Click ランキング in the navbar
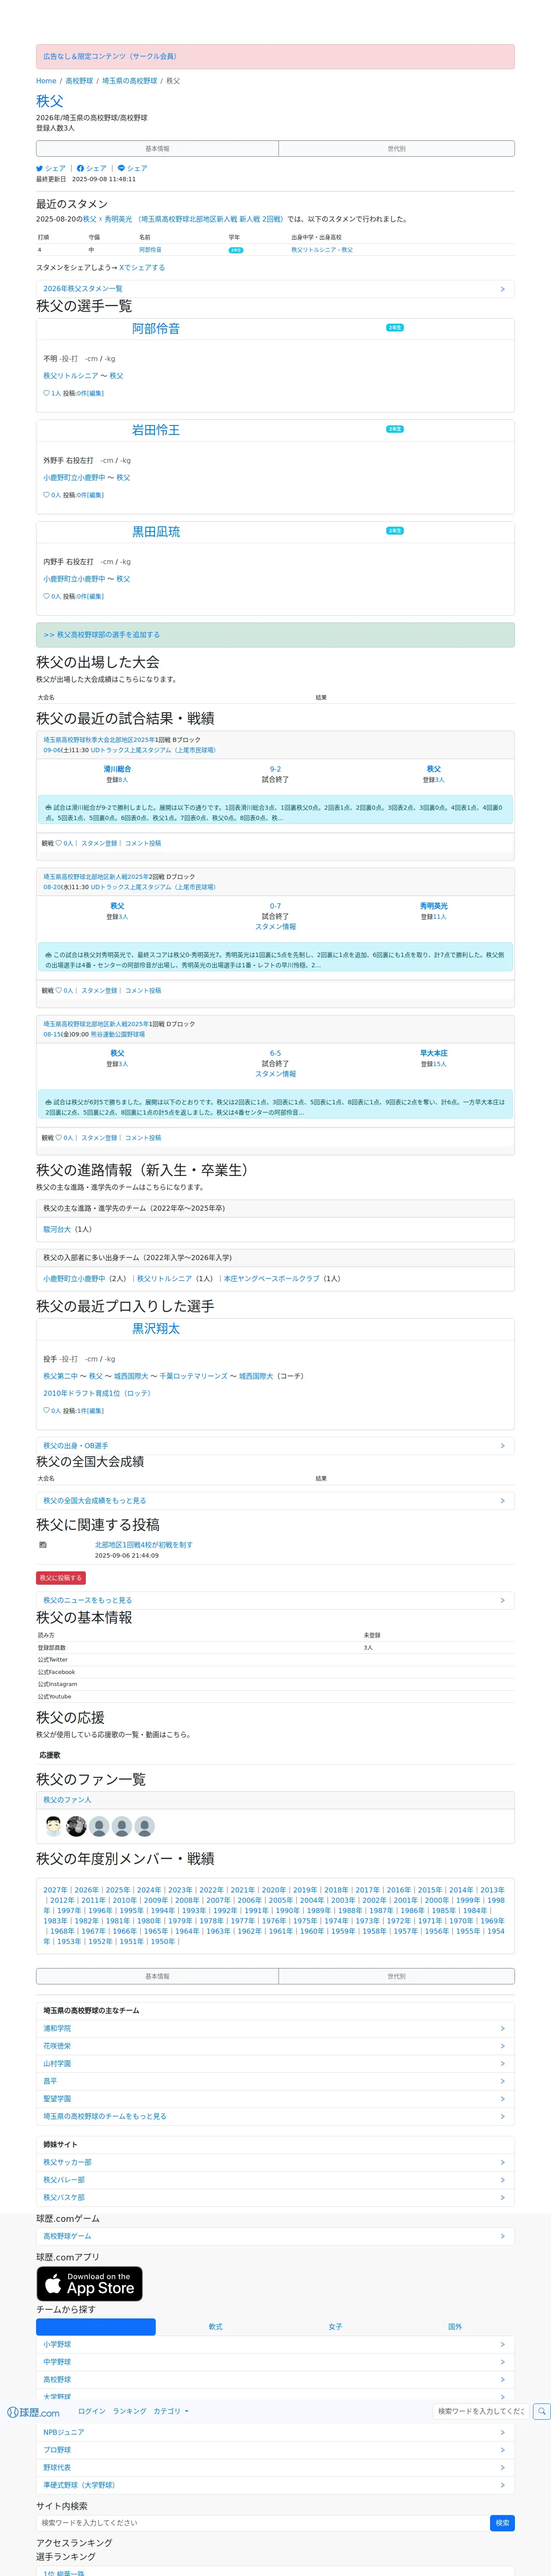This screenshot has height=2576, width=551. click(x=129, y=2411)
